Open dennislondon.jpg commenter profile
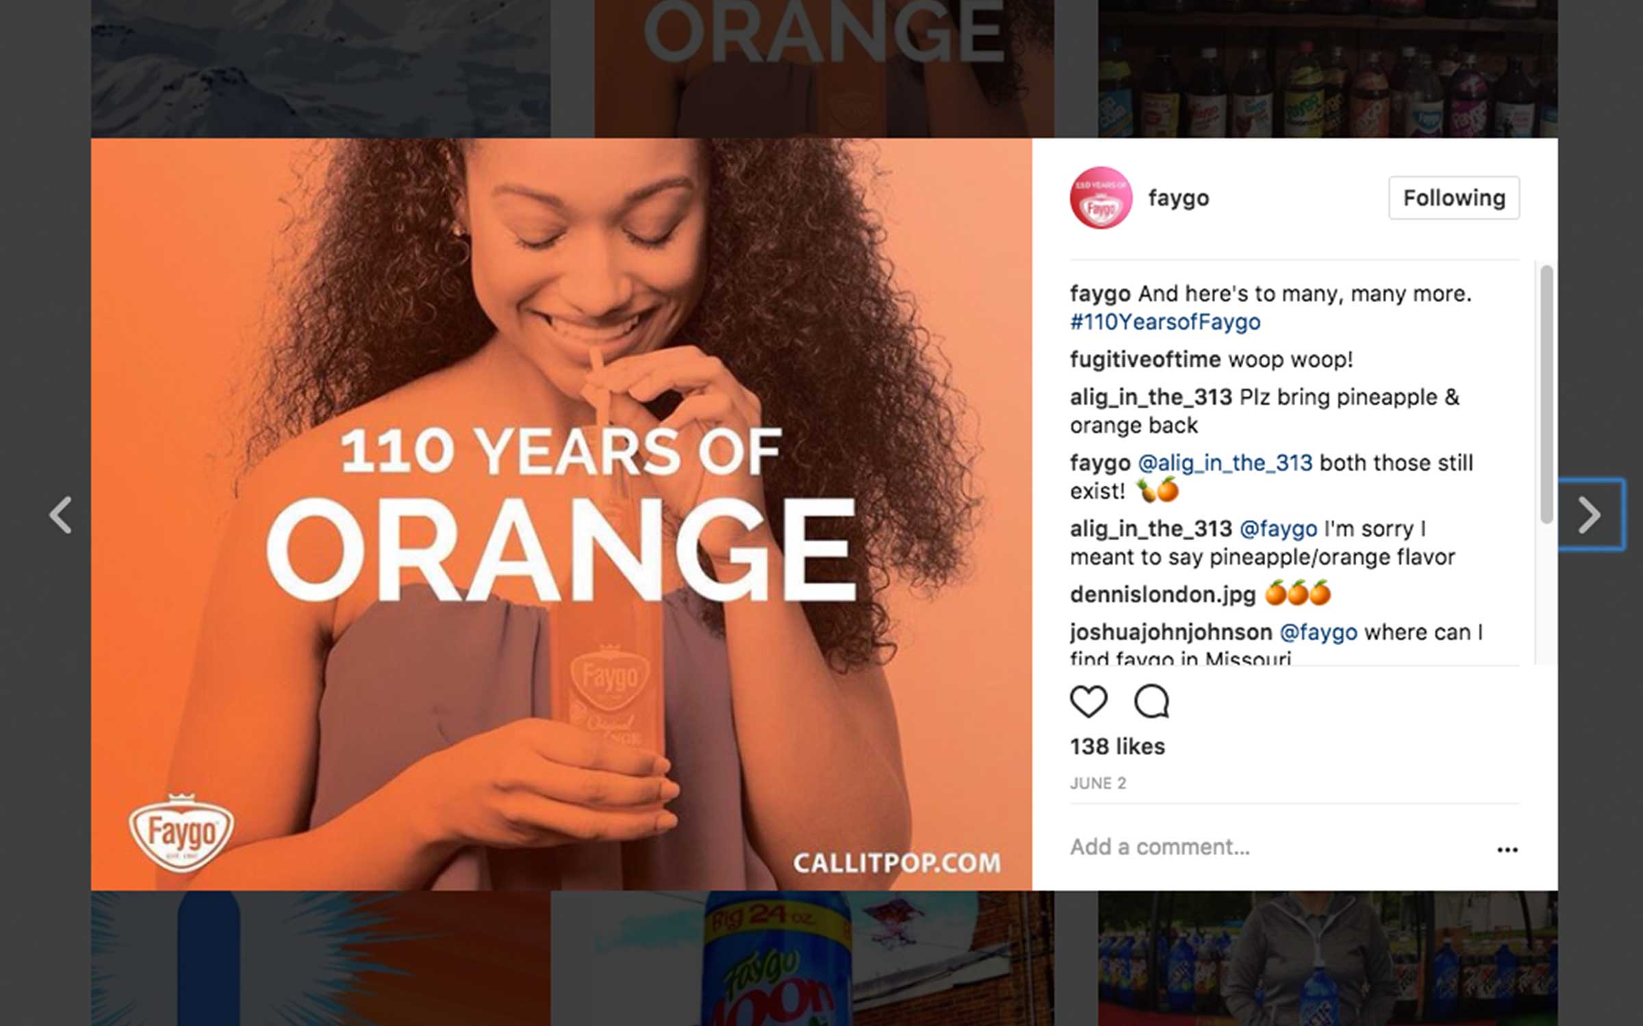 point(1162,594)
